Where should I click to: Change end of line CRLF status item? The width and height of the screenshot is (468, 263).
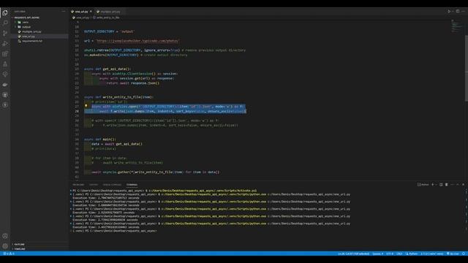point(399,254)
